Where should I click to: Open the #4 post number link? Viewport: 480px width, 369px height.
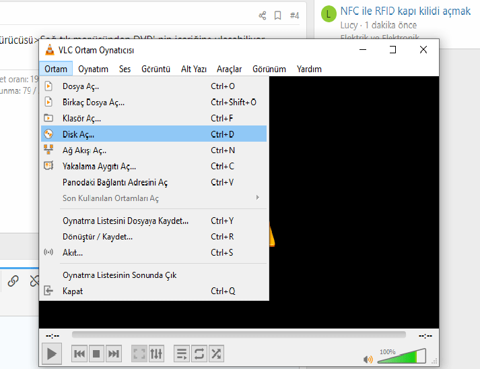tap(294, 16)
